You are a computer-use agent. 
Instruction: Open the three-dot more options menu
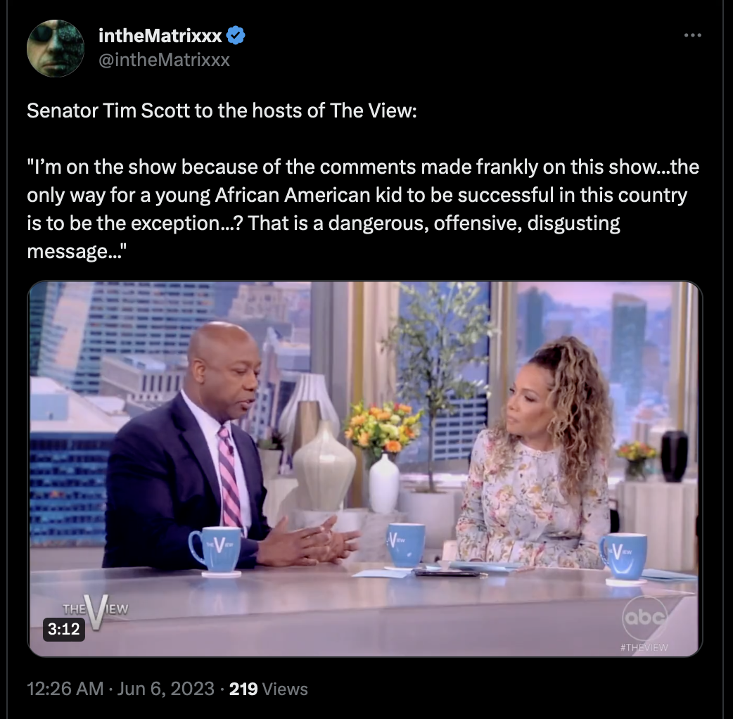click(x=692, y=35)
